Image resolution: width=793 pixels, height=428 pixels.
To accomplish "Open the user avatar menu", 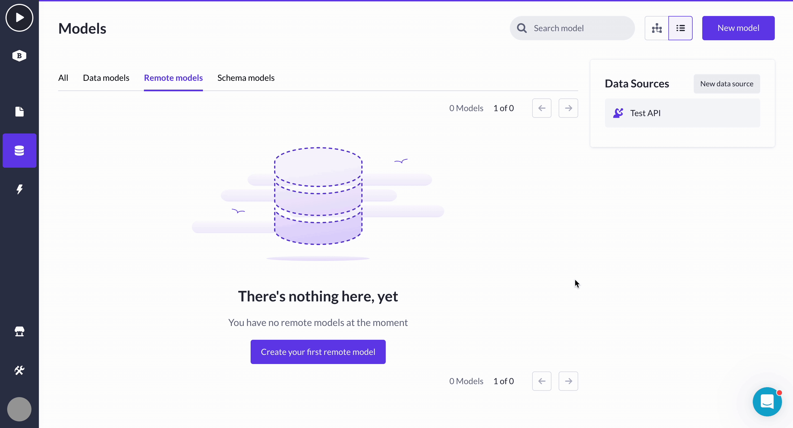I will pyautogui.click(x=19, y=409).
